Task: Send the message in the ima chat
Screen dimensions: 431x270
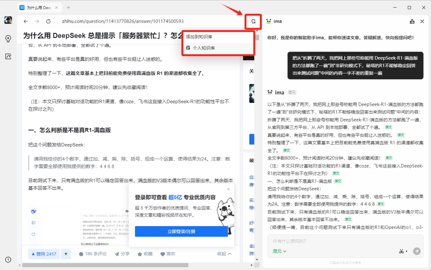Action: pos(417,251)
